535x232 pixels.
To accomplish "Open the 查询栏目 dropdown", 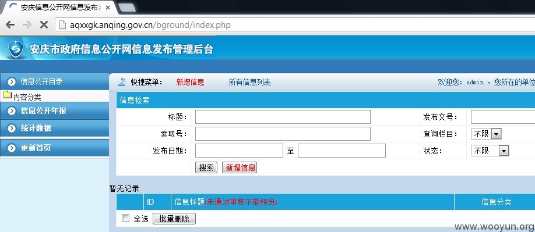I will [486, 134].
